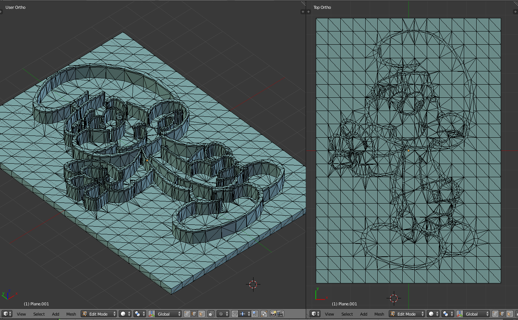Click OpenGL render image camera icon
518x320 pixels.
coord(273,314)
